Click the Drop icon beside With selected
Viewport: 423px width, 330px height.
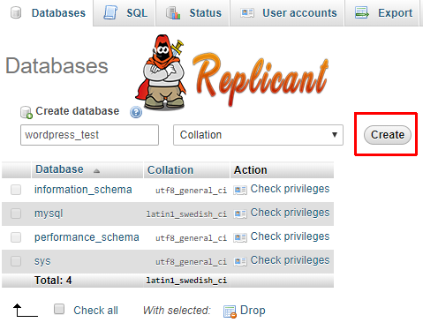230,311
